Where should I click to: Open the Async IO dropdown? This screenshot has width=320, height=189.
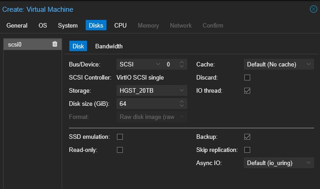279,163
